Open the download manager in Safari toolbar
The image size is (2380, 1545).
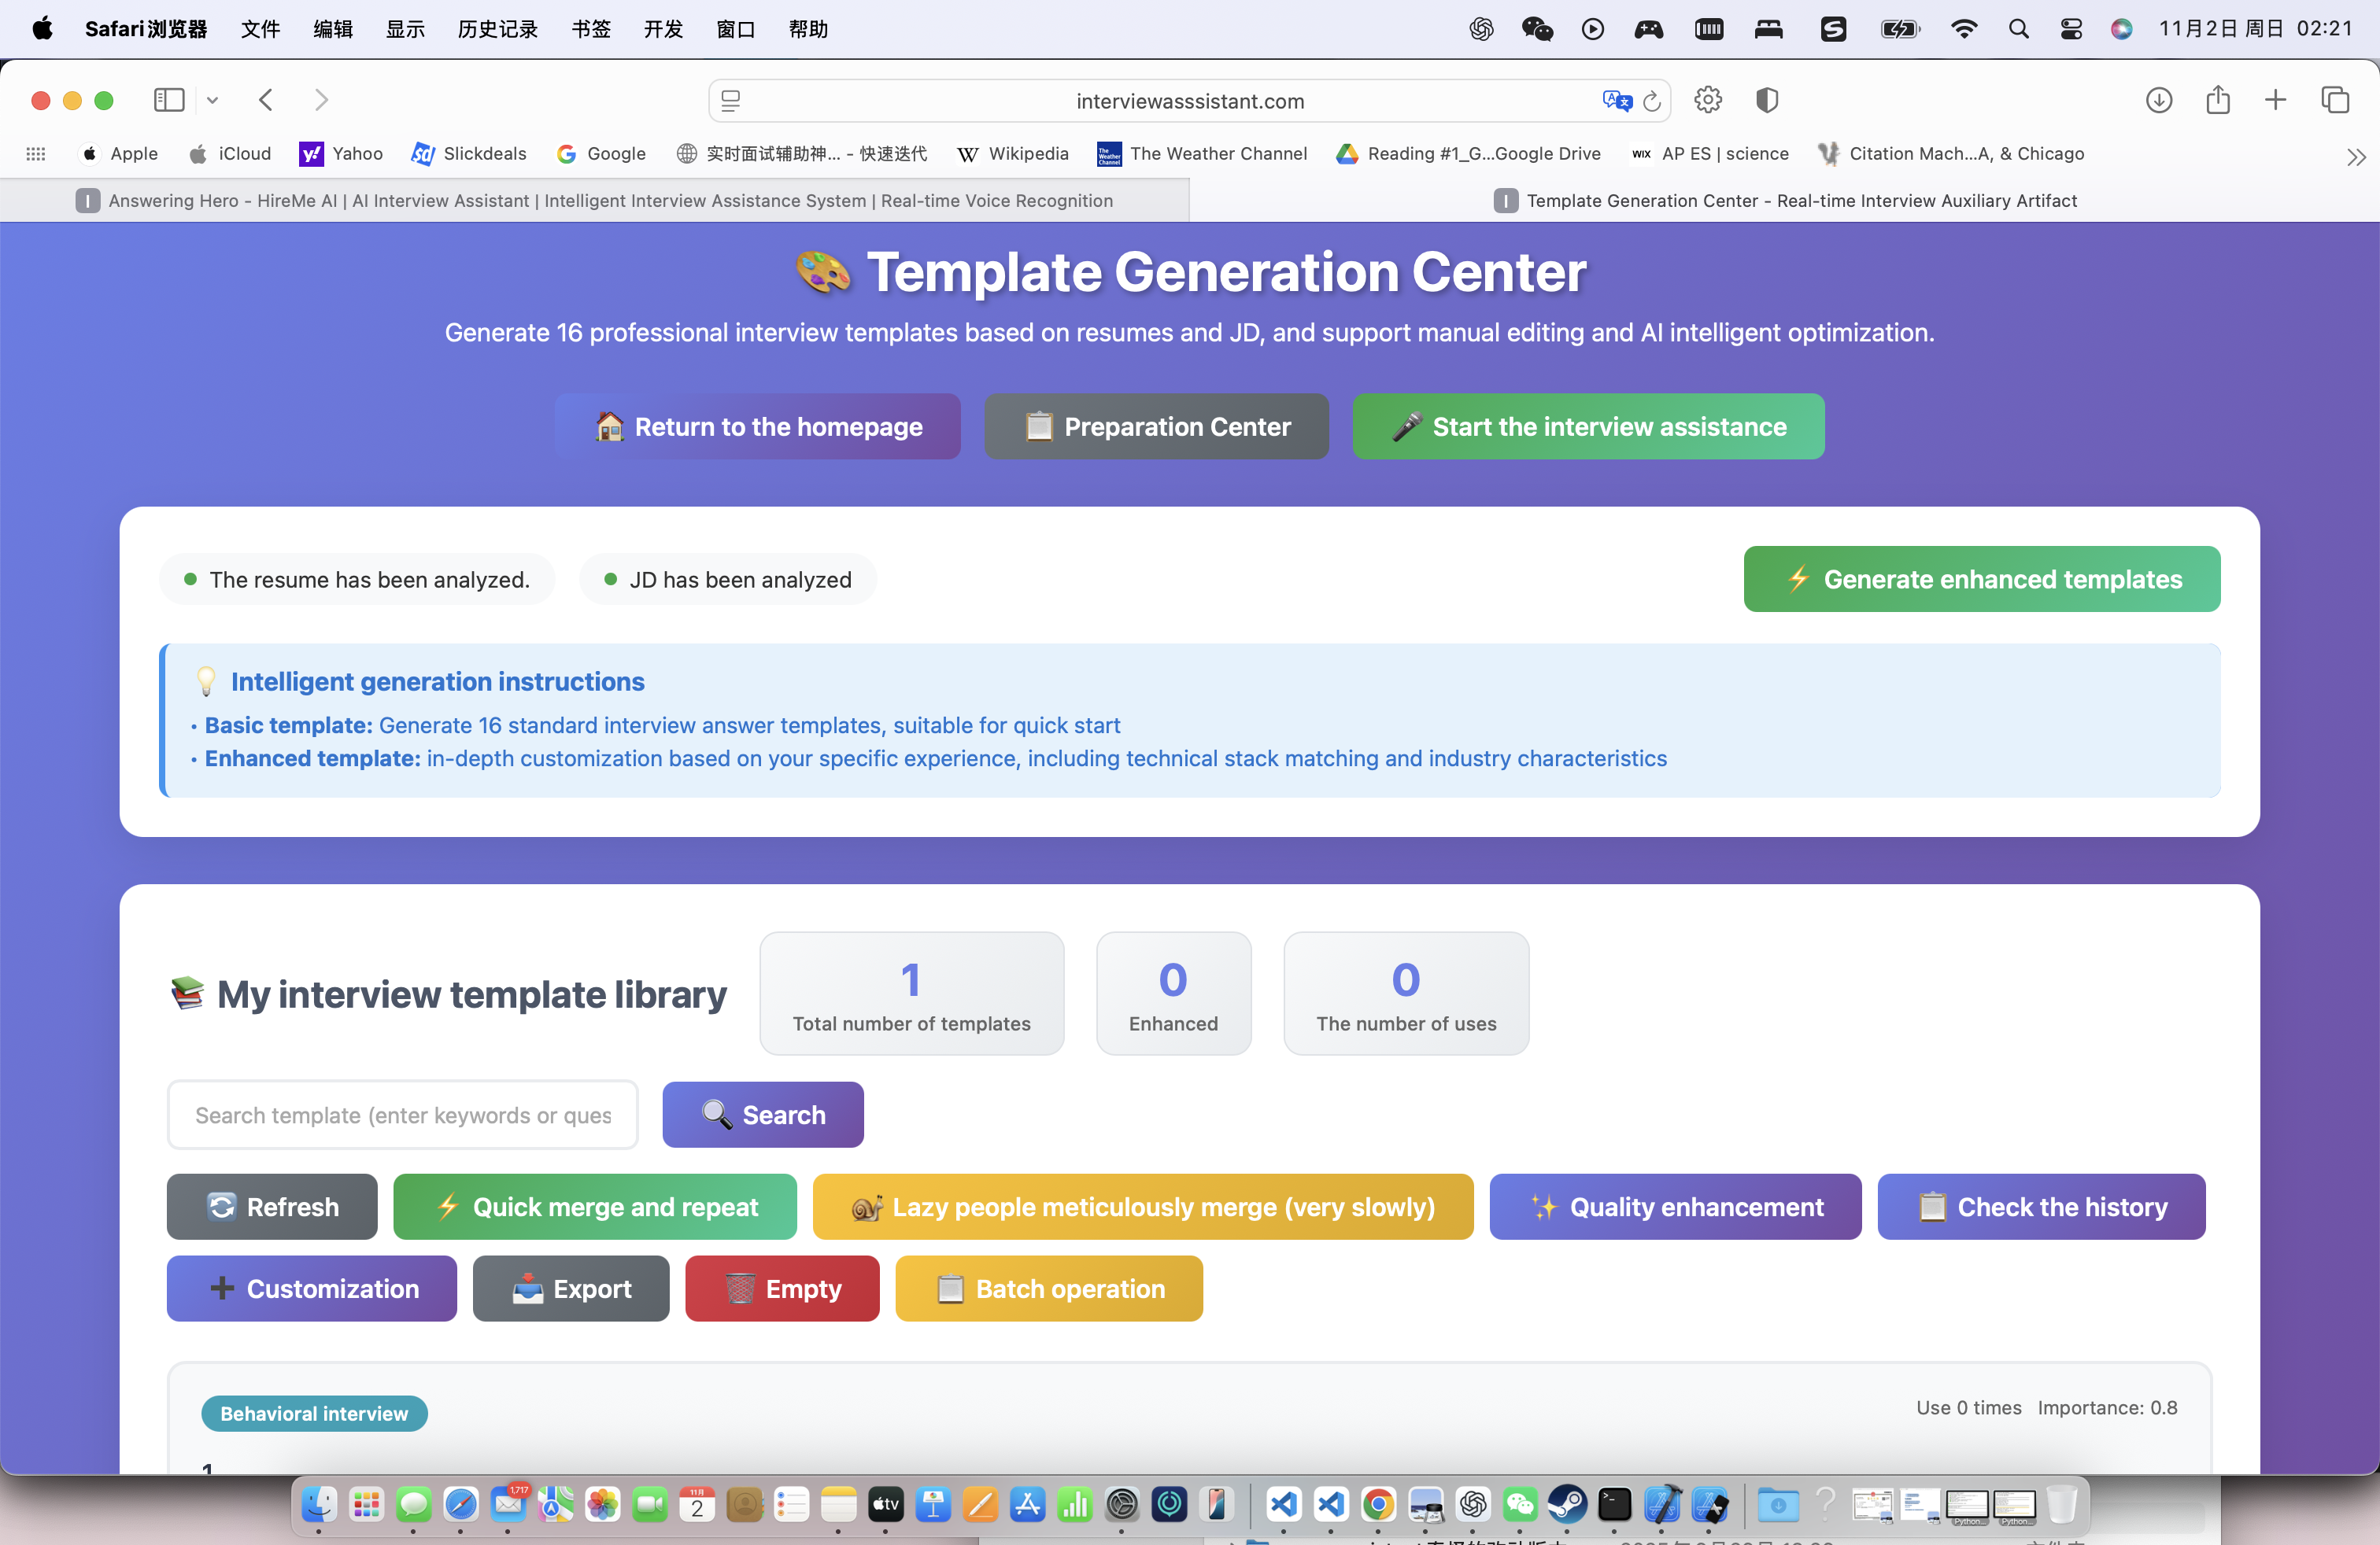coord(2159,100)
